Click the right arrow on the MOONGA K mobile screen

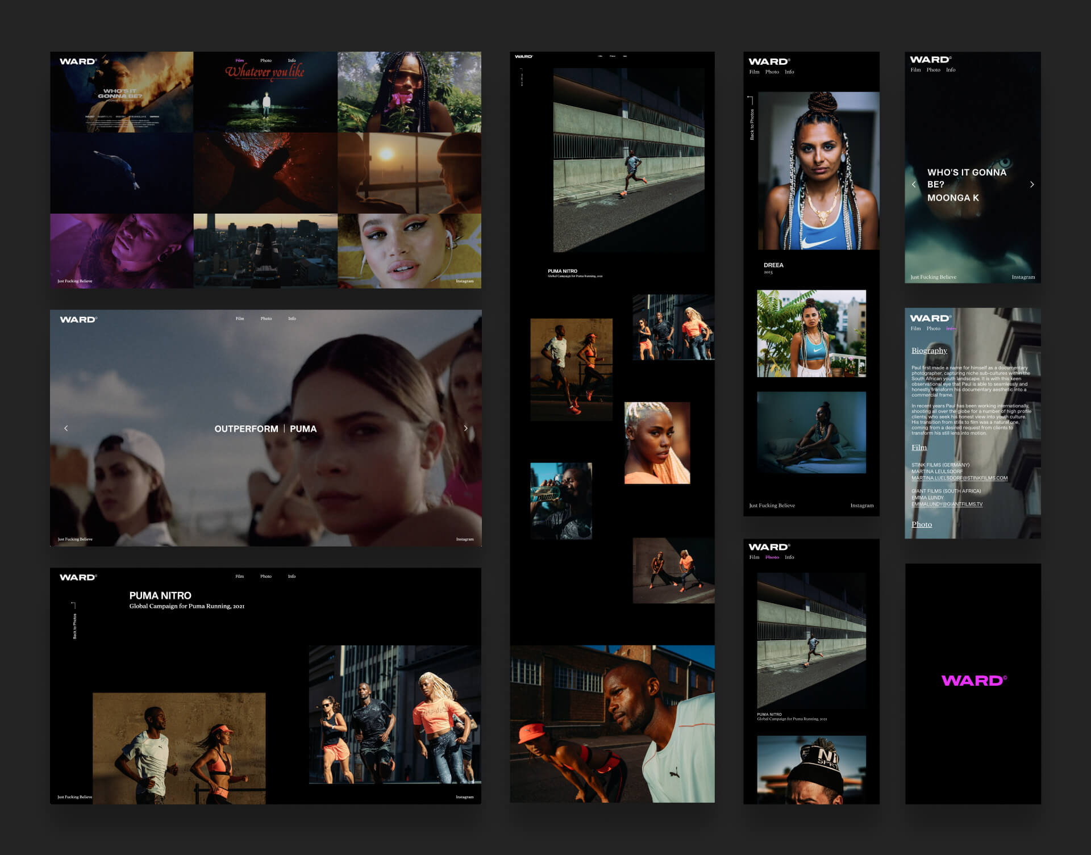coord(1032,184)
